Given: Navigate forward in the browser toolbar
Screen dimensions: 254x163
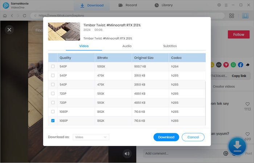Looking at the screenshot, I should click(18, 16).
